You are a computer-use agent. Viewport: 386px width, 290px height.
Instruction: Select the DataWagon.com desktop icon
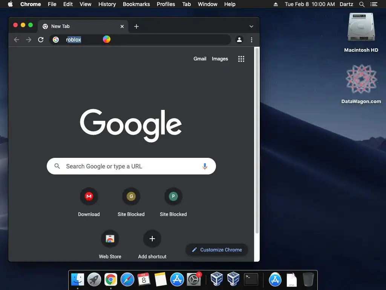click(x=361, y=84)
